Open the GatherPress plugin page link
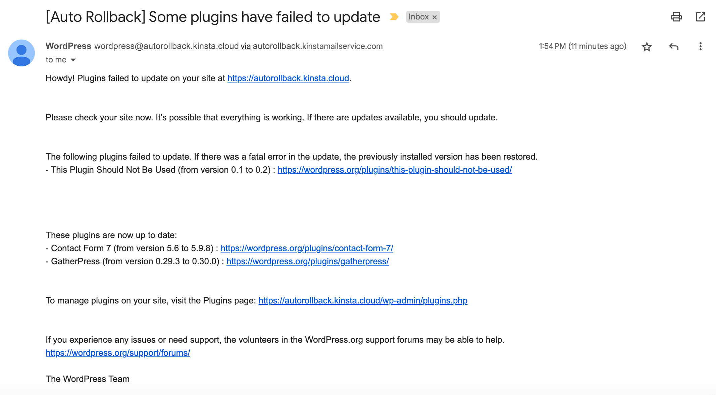Screen dimensions: 716x395 coord(307,261)
